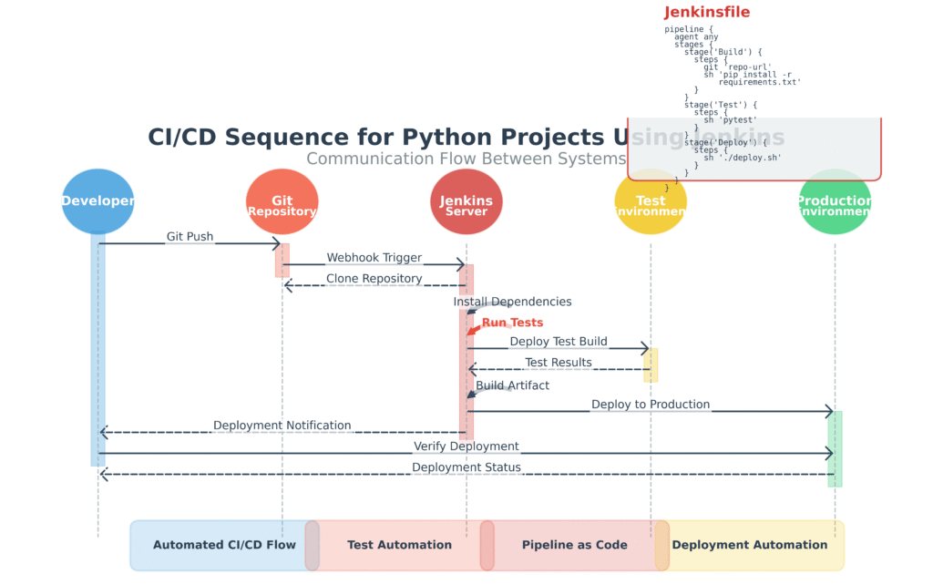This screenshot has width=933, height=585.
Task: Select the yellow Test Environment circle
Action: pos(651,201)
